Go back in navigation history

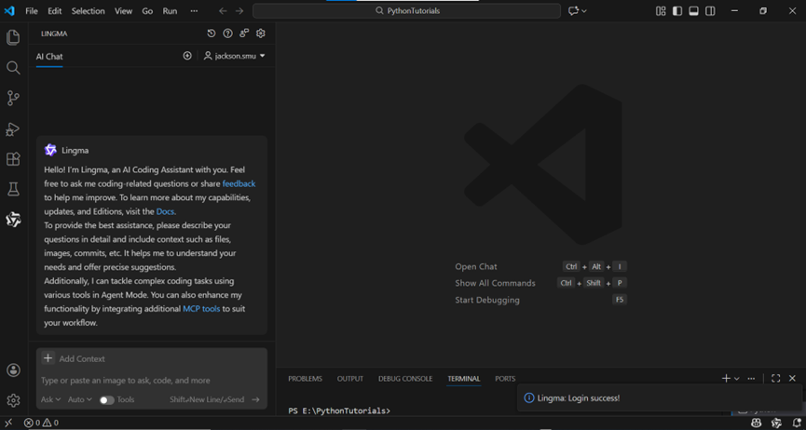(x=222, y=11)
